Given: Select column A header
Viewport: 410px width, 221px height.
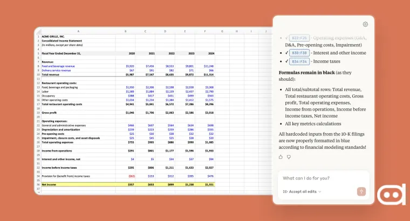Looking at the screenshot, I should pos(78,31).
